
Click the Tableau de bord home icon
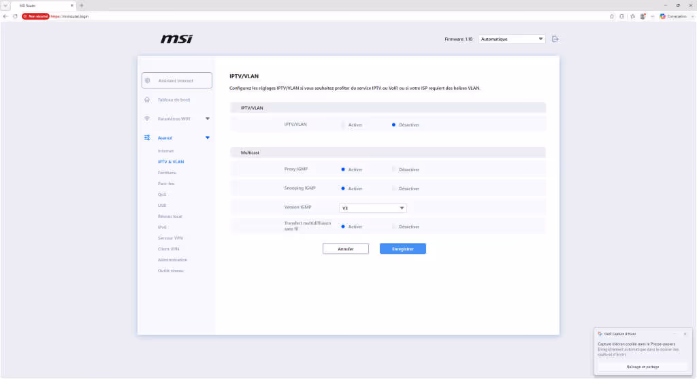(147, 99)
